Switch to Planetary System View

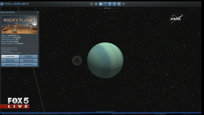pyautogui.click(x=28, y=57)
